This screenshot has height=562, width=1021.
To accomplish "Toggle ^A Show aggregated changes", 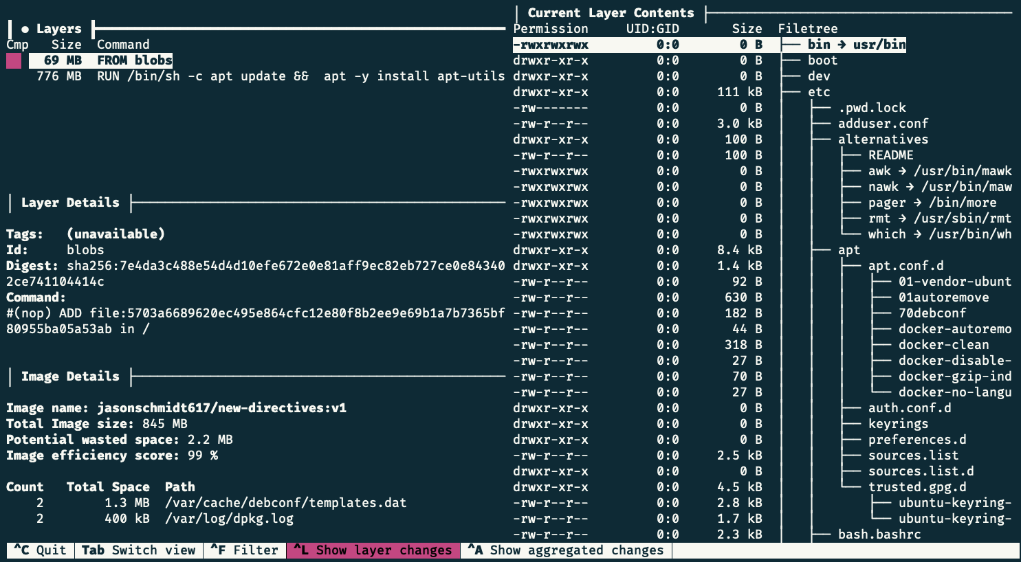I will (x=567, y=550).
